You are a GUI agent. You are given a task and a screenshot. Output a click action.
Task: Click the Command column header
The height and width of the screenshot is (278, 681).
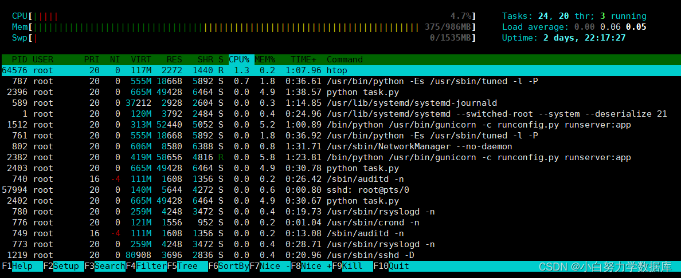[x=345, y=59]
